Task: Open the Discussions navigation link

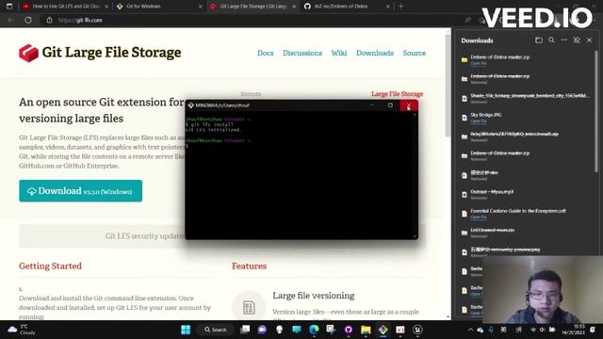Action: point(302,53)
